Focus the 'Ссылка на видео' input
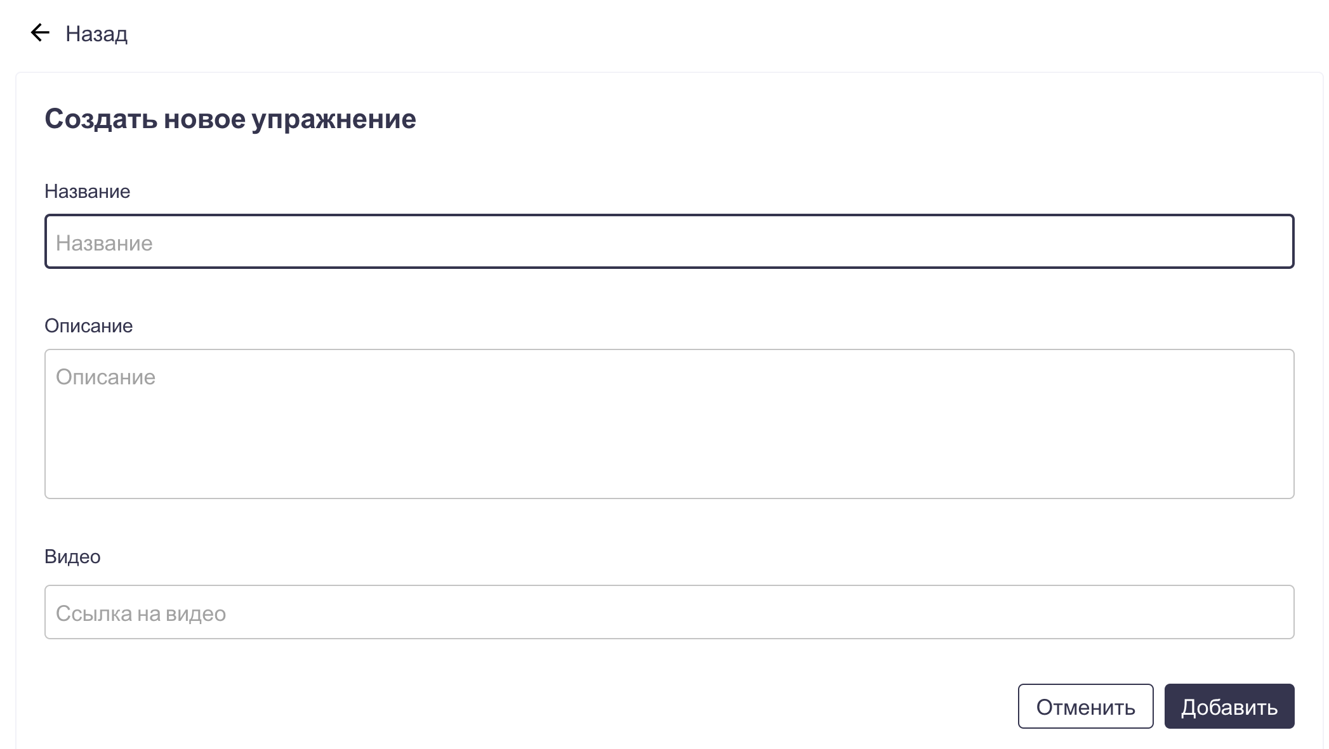Viewport: 1329px width, 749px height. click(669, 612)
